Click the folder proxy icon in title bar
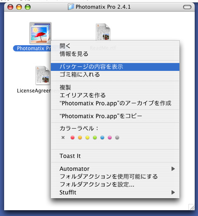Image resolution: width=198 pixels, height=216 pixels. 71,7
